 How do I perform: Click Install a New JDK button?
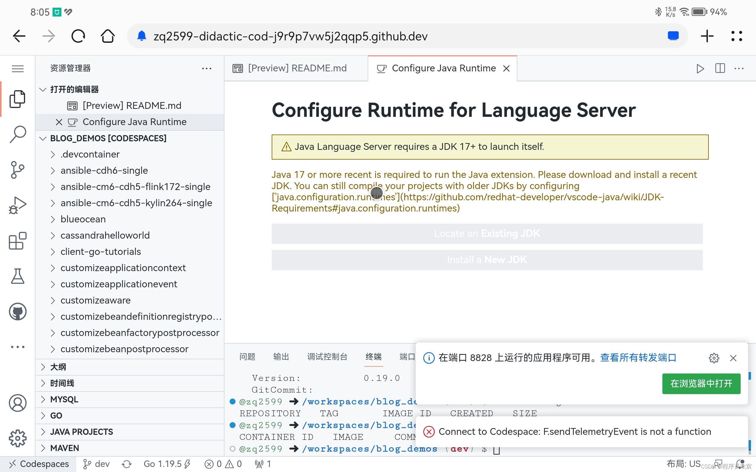pyautogui.click(x=487, y=260)
